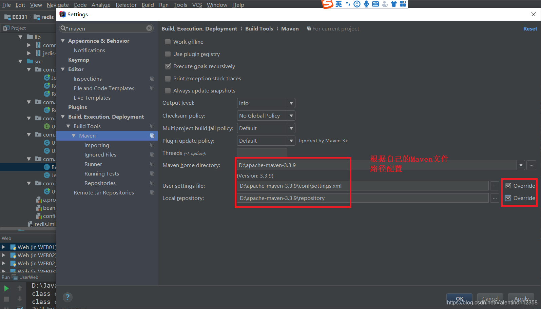The width and height of the screenshot is (541, 309).
Task: Click the Cancel button
Action: pyautogui.click(x=490, y=298)
